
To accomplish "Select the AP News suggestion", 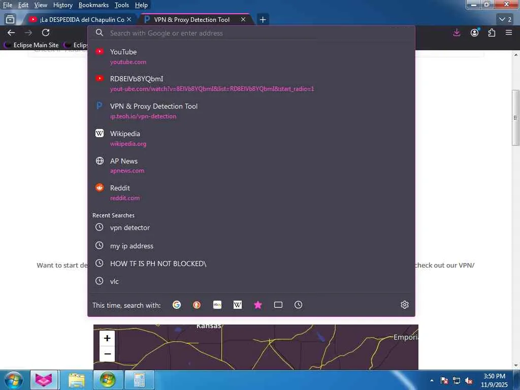I will coord(251,165).
